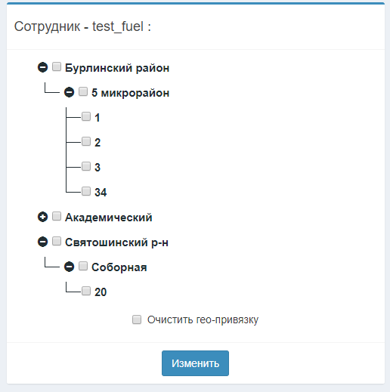Enable Очистить гео-привязку checkbox
Screen dimensions: 390x392
tap(137, 319)
